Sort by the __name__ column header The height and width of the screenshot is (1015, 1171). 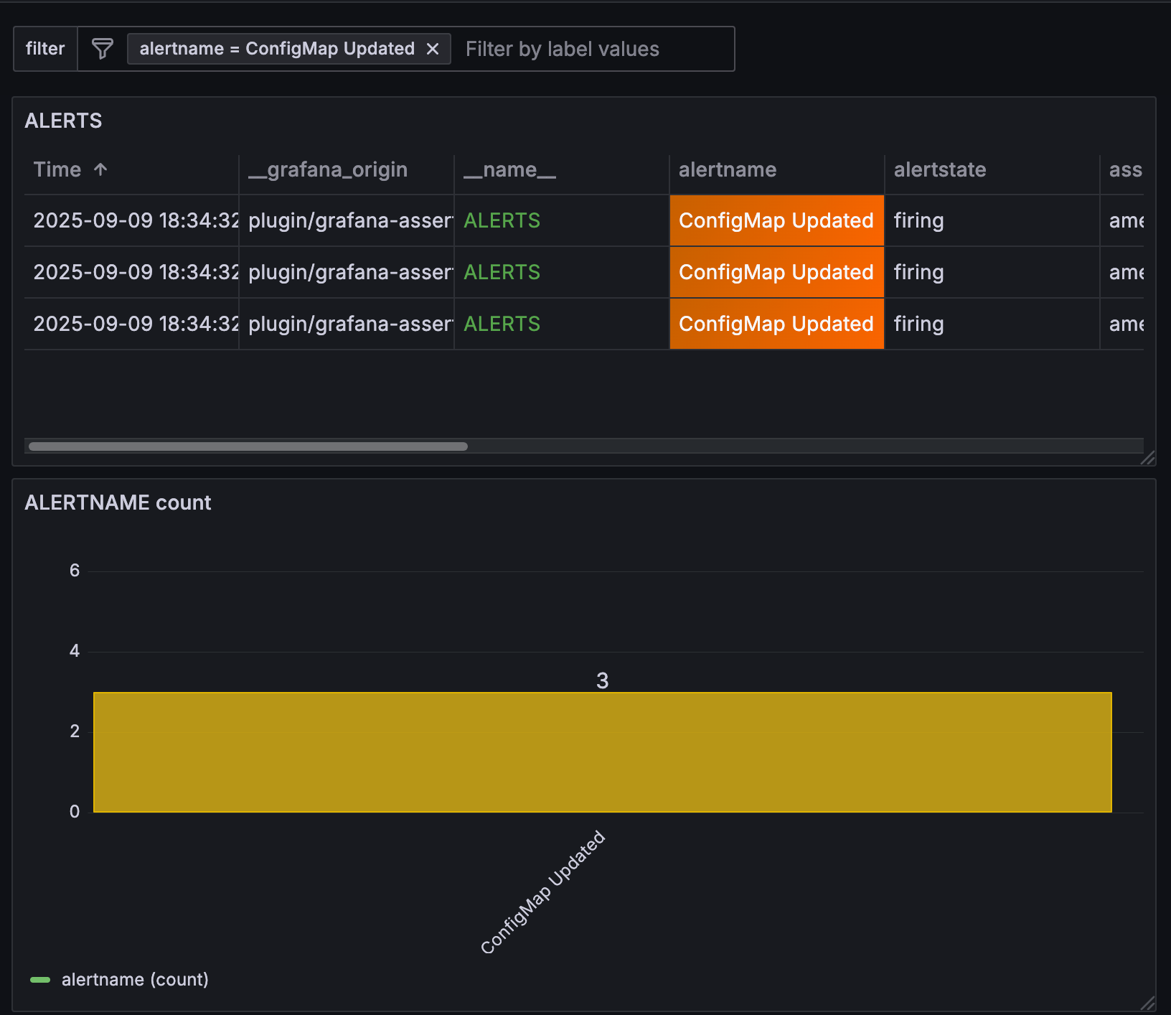tap(509, 170)
